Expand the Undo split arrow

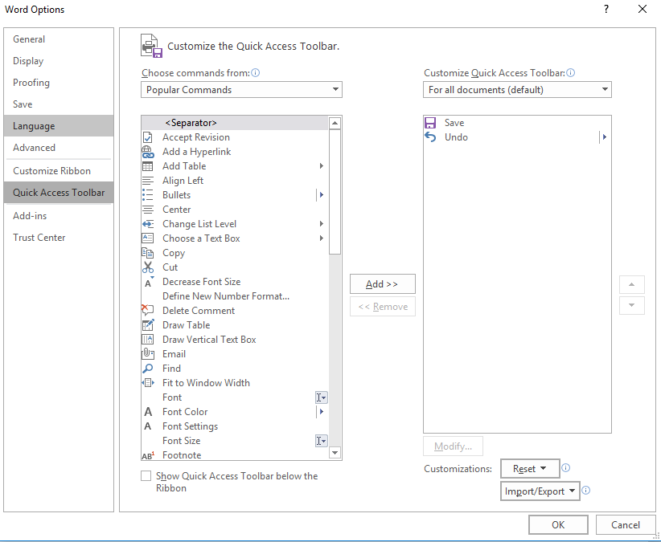tap(605, 137)
